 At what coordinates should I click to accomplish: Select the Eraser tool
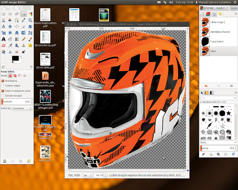pos(3,45)
